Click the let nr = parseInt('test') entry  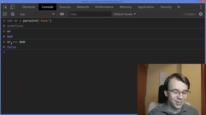click(29, 21)
